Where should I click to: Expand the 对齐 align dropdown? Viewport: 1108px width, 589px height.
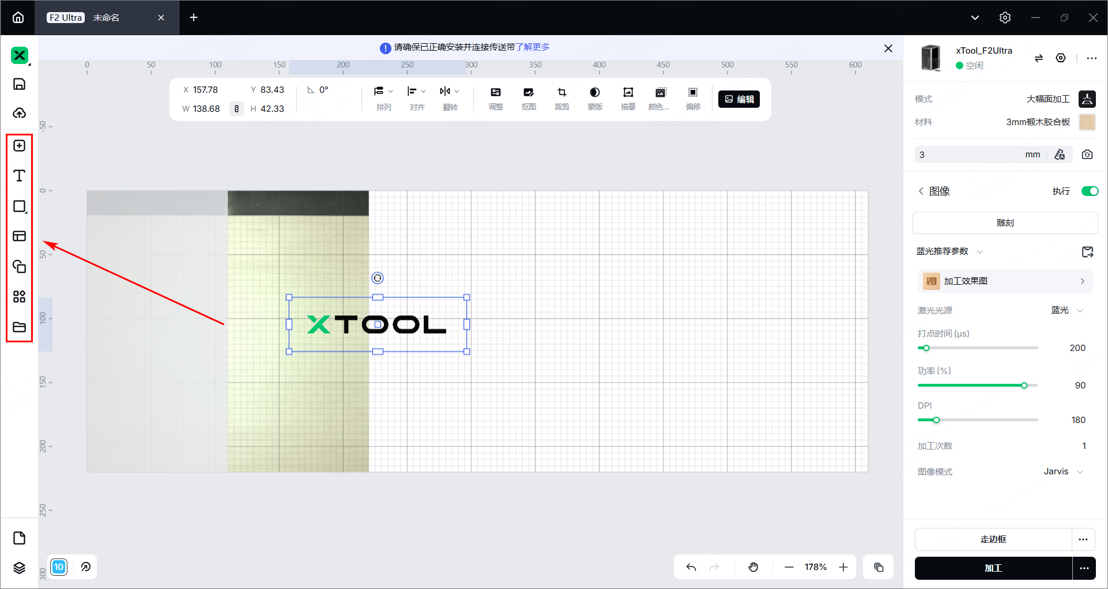coord(416,92)
